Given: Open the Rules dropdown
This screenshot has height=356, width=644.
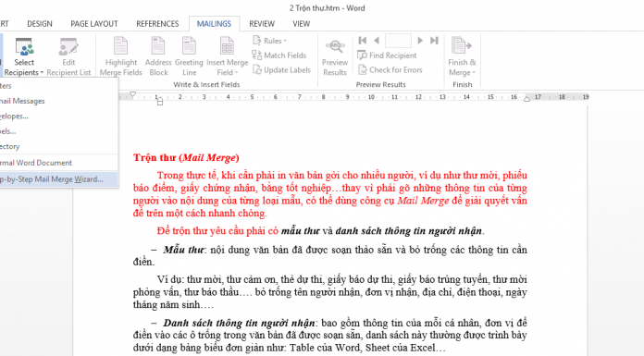Looking at the screenshot, I should click(x=270, y=41).
